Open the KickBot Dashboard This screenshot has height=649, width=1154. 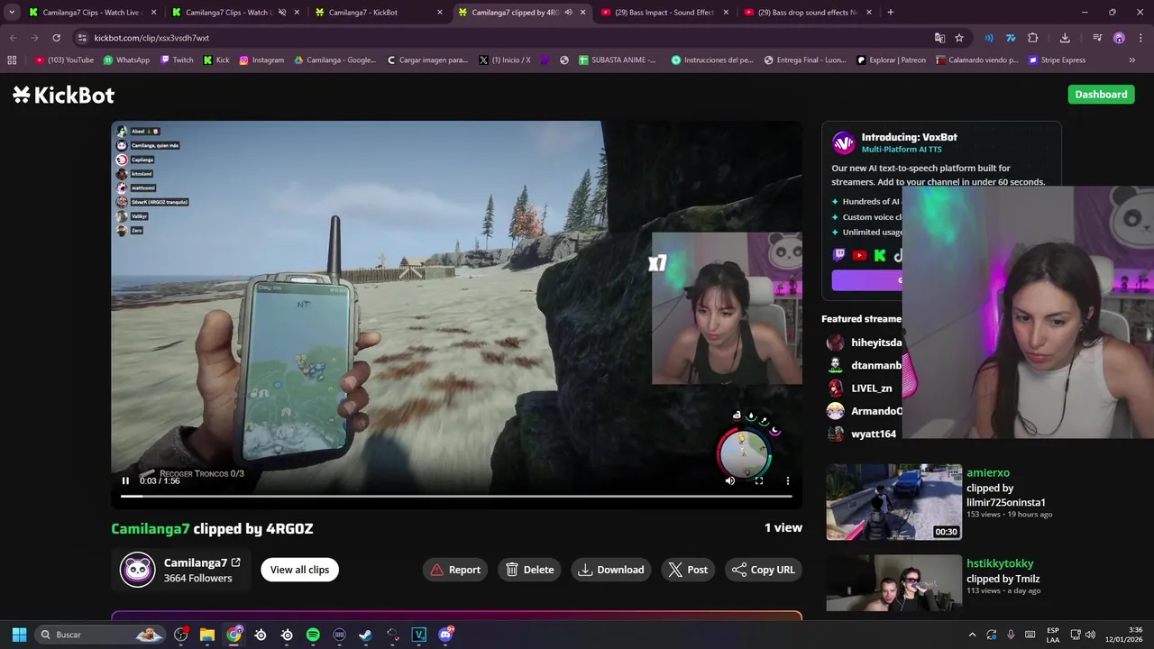click(1101, 95)
